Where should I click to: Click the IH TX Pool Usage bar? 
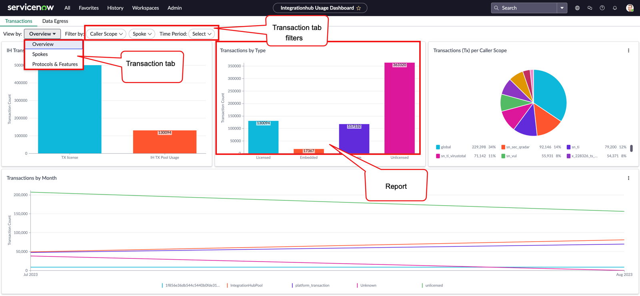click(164, 142)
